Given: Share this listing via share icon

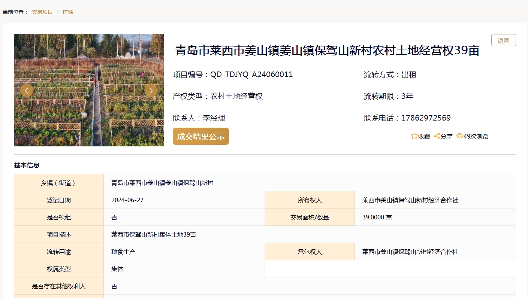Looking at the screenshot, I should (x=437, y=136).
